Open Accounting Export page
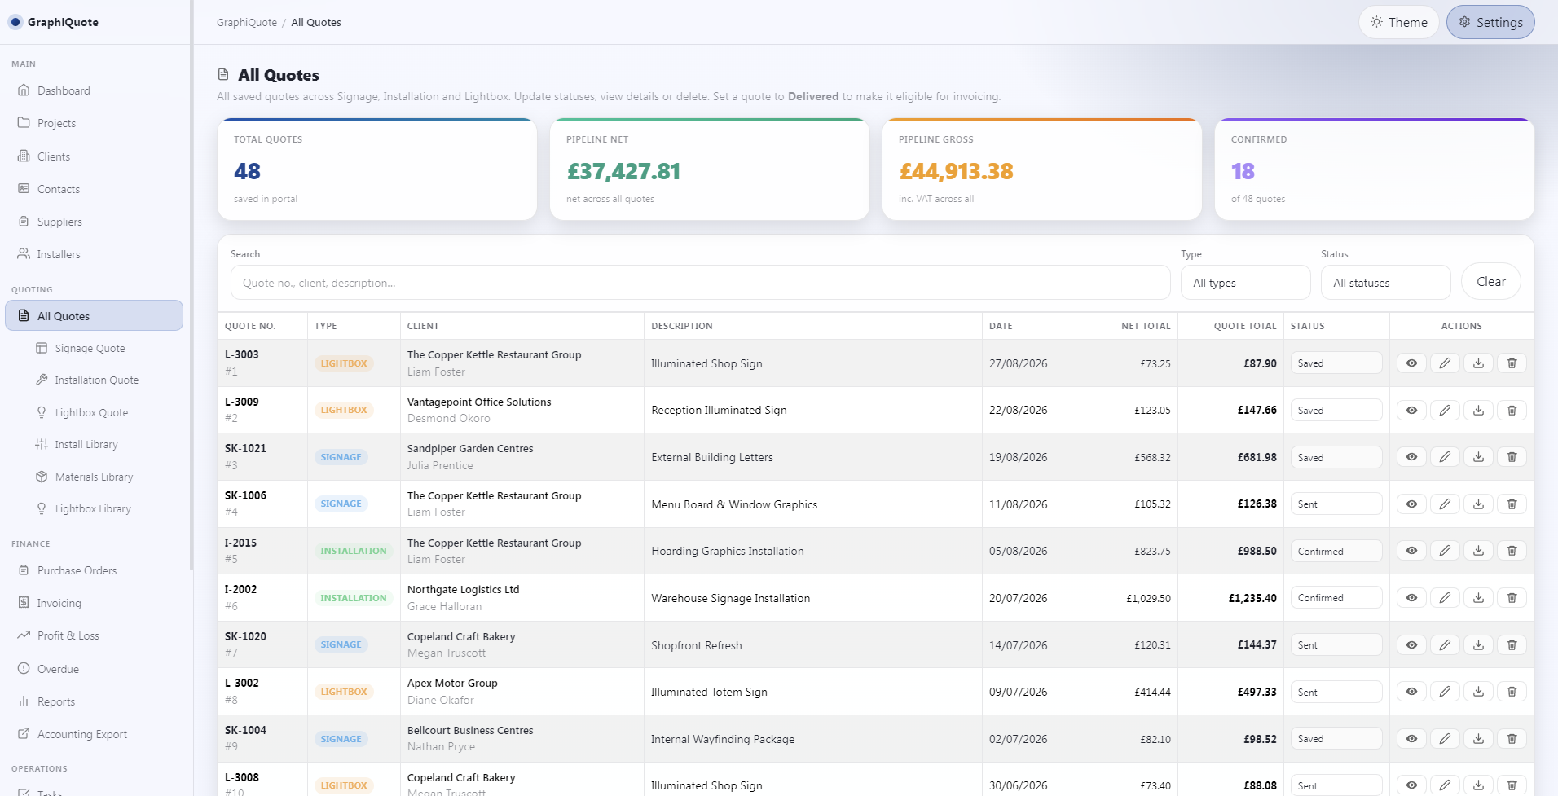 click(95, 734)
